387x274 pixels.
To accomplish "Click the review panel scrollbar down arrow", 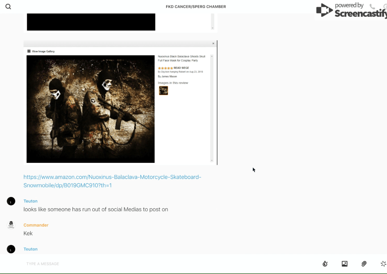I will (212, 160).
